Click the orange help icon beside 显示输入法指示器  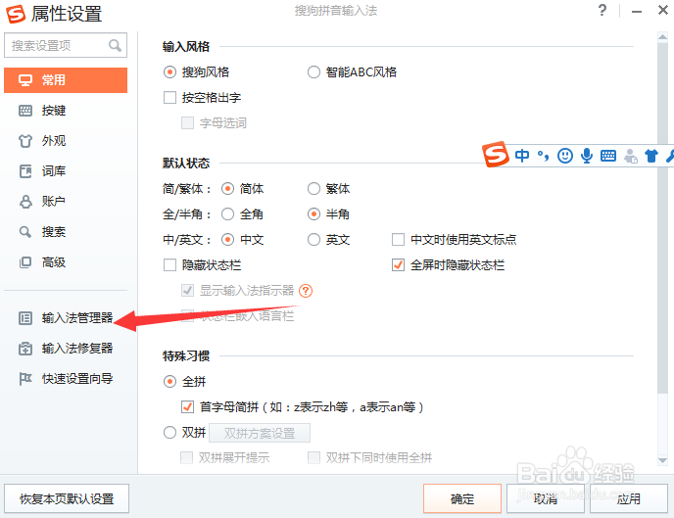(x=306, y=291)
